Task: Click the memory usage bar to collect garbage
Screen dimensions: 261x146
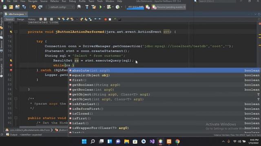Action: [x=135, y=7]
